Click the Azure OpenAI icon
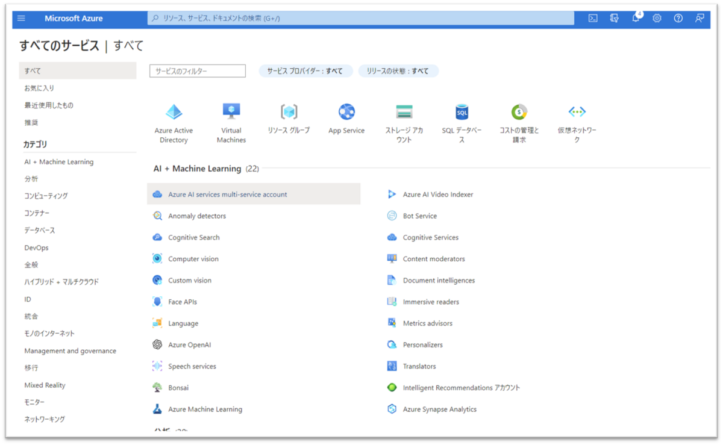 (x=157, y=344)
